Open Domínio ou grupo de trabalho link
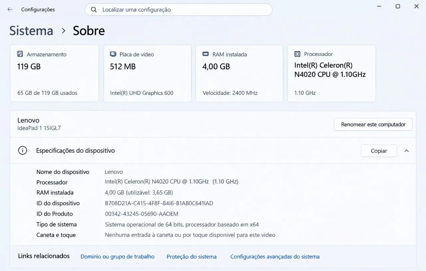Screen dimensions: 426x271 [117, 256]
